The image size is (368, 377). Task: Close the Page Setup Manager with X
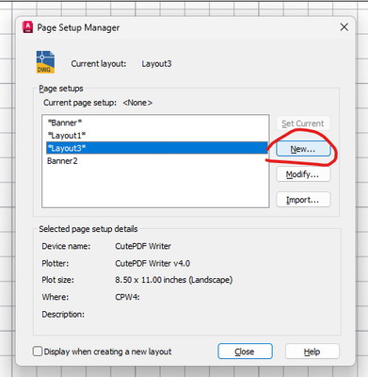(x=344, y=27)
